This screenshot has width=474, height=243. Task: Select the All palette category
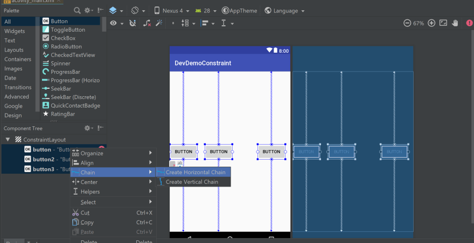pos(18,22)
